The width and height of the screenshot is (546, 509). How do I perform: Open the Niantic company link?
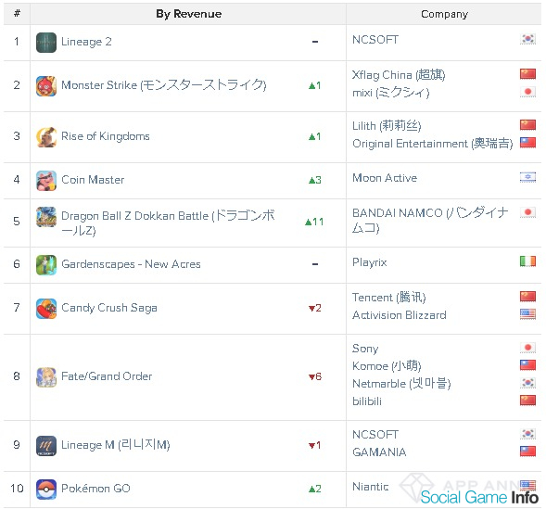[x=371, y=487]
